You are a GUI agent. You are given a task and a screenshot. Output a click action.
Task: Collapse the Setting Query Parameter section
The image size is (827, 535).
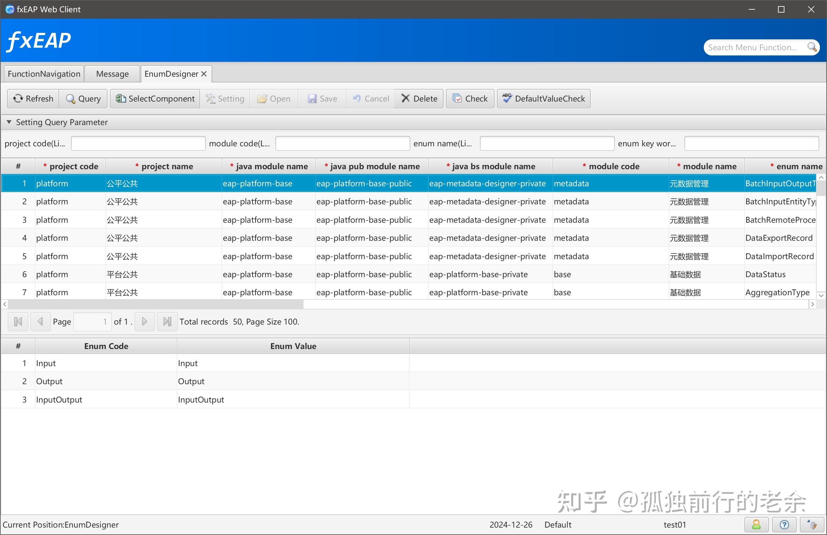pos(9,122)
